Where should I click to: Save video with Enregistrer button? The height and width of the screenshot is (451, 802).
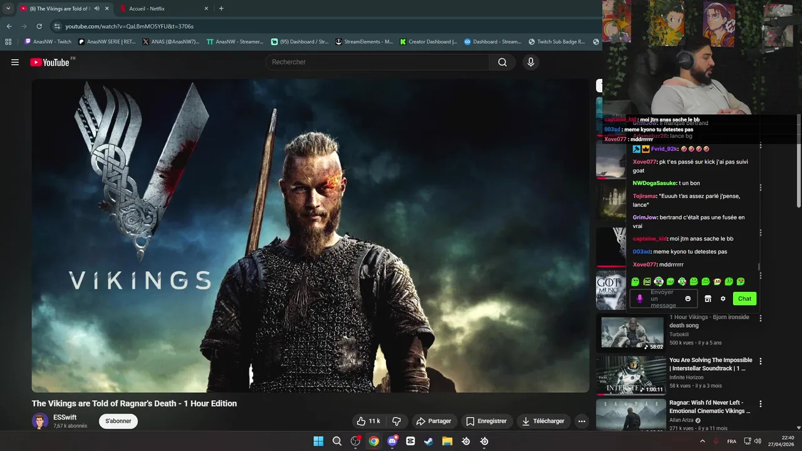(486, 421)
